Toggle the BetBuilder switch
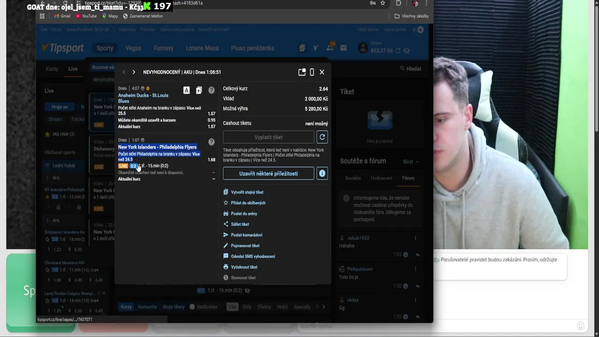The image size is (599, 337). pyautogui.click(x=192, y=307)
